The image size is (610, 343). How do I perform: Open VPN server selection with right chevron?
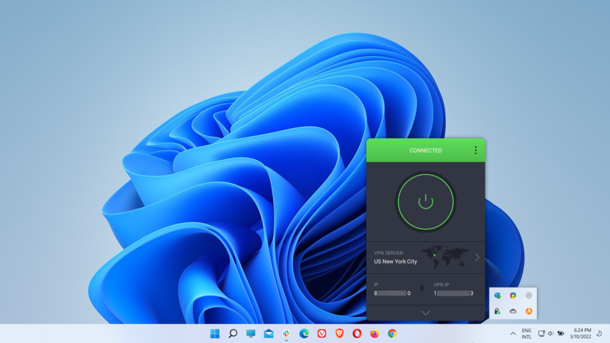pos(477,258)
